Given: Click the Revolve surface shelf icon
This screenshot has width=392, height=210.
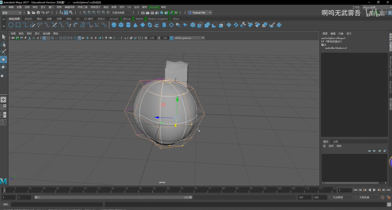Looking at the screenshot, I should [x=157, y=25].
